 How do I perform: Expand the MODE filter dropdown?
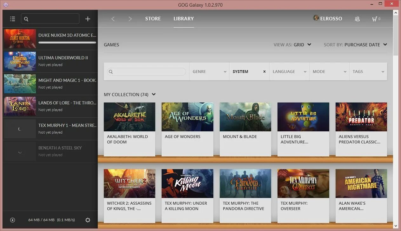pos(329,72)
